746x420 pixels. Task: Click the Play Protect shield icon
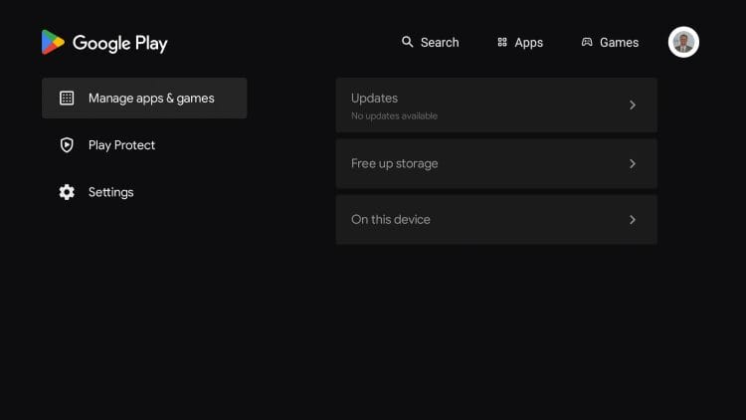pos(67,145)
